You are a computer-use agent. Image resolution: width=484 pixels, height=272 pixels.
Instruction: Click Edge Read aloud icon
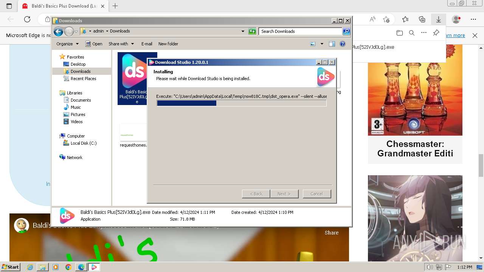click(x=372, y=19)
